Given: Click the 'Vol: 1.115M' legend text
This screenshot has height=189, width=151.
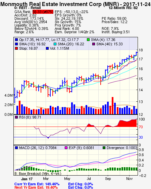Looking at the screenshot, I should (x=59, y=48).
